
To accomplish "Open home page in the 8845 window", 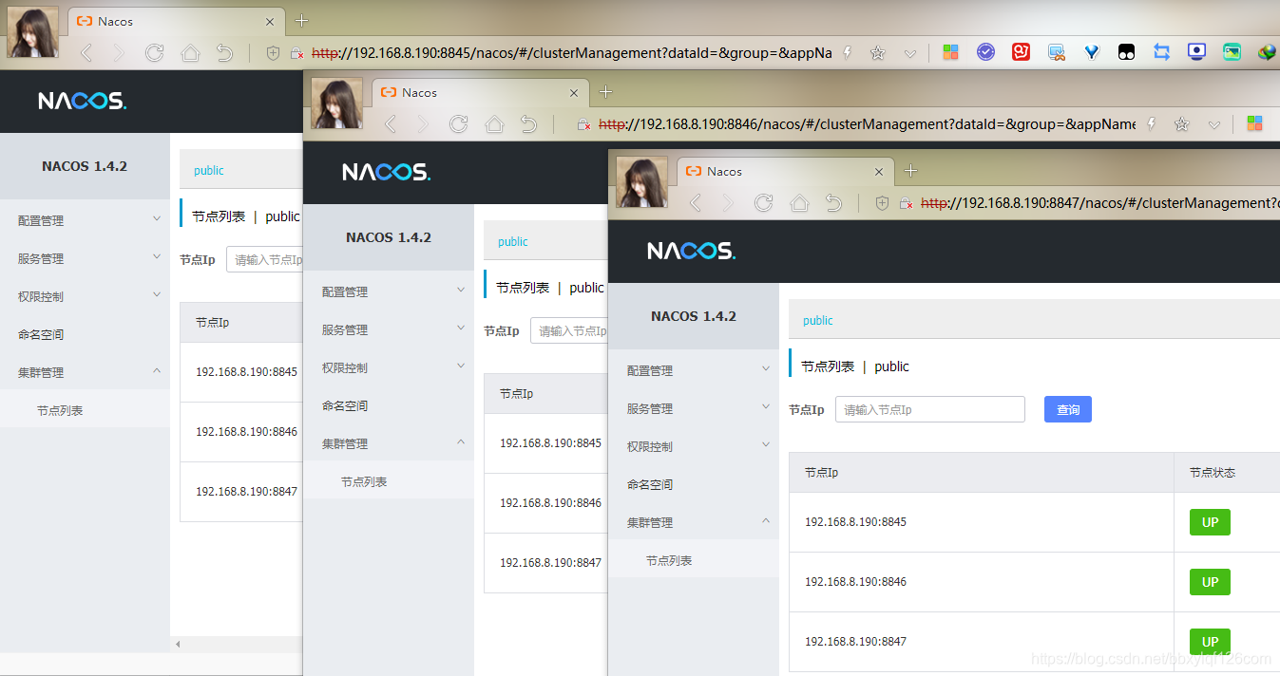I will pyautogui.click(x=190, y=53).
